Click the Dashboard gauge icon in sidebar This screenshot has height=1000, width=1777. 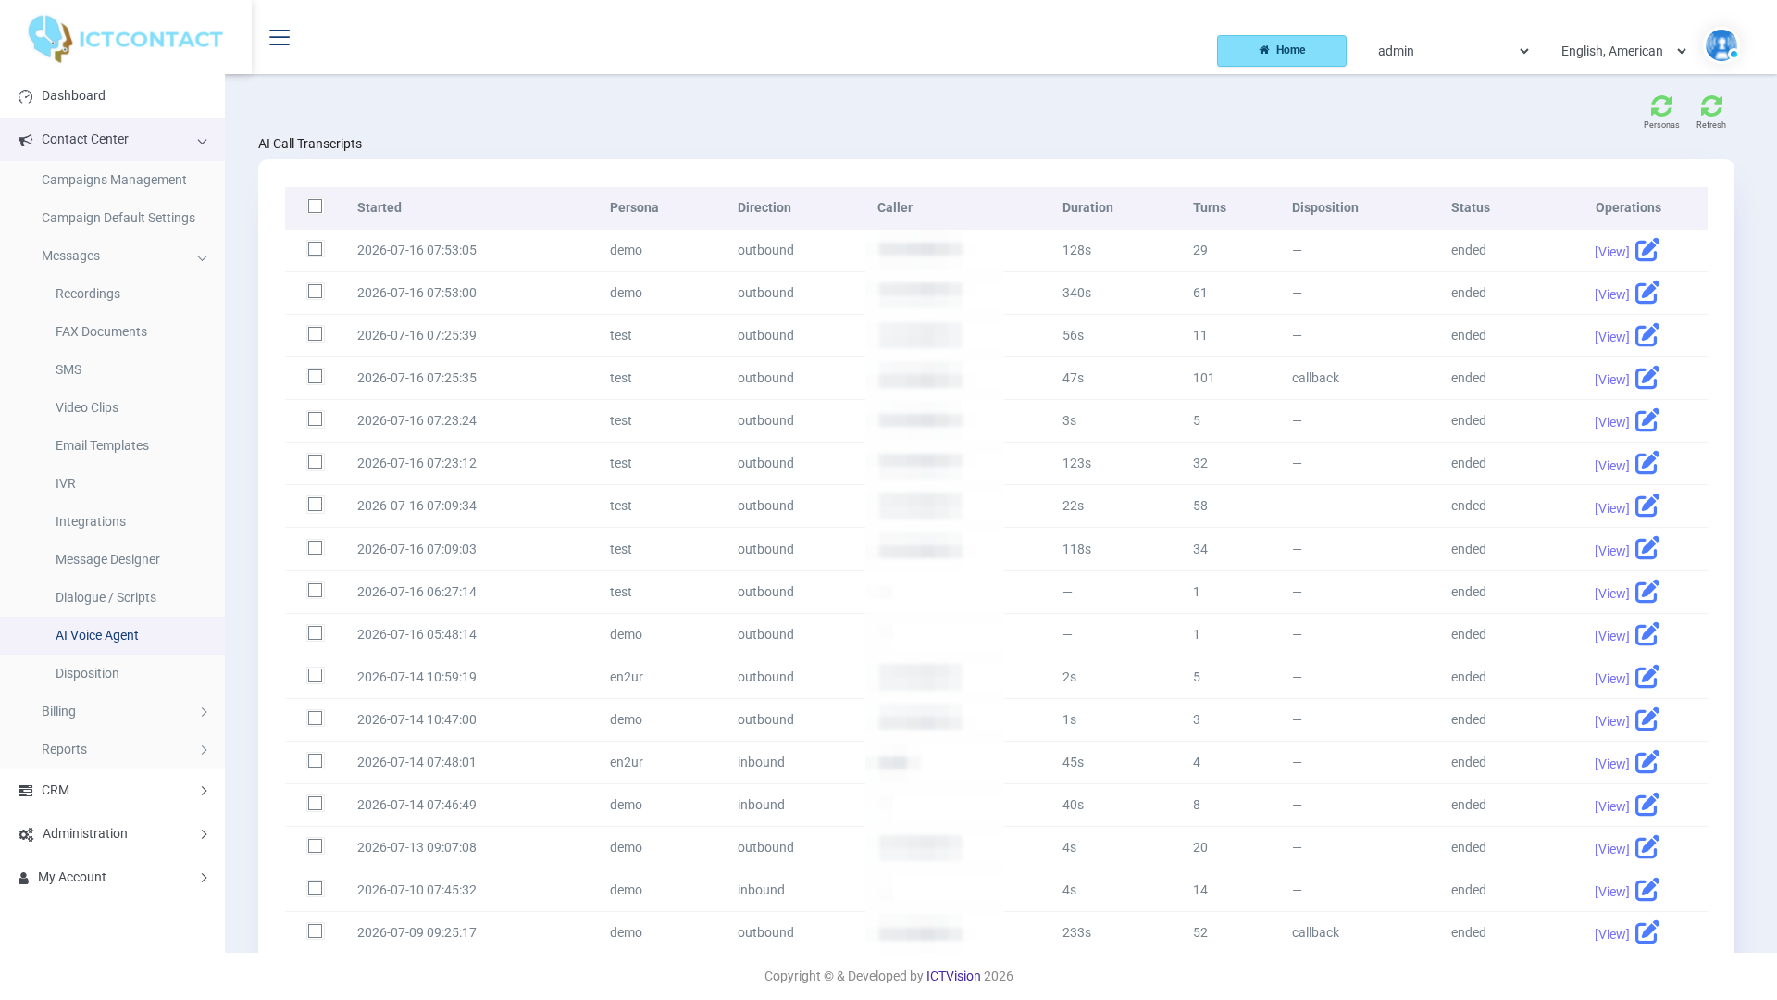coord(25,96)
